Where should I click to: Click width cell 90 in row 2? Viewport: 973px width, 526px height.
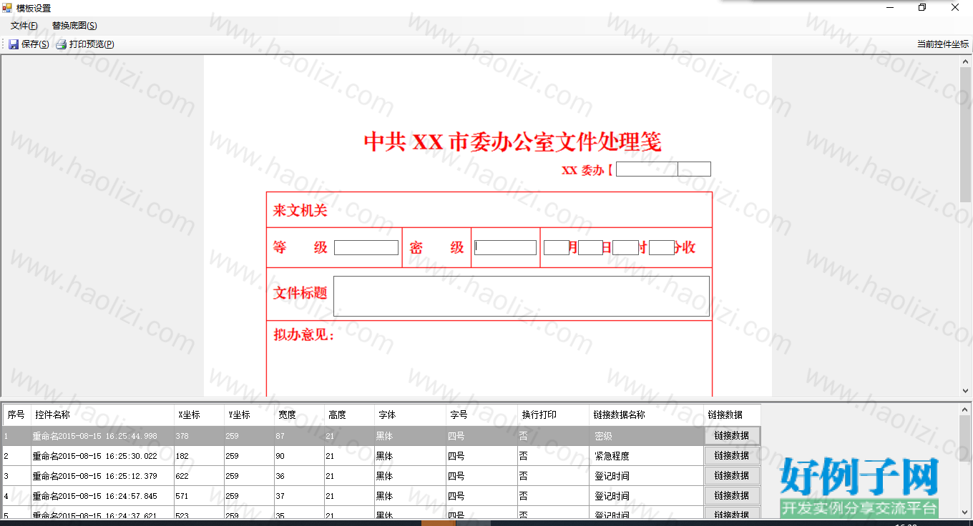point(299,456)
